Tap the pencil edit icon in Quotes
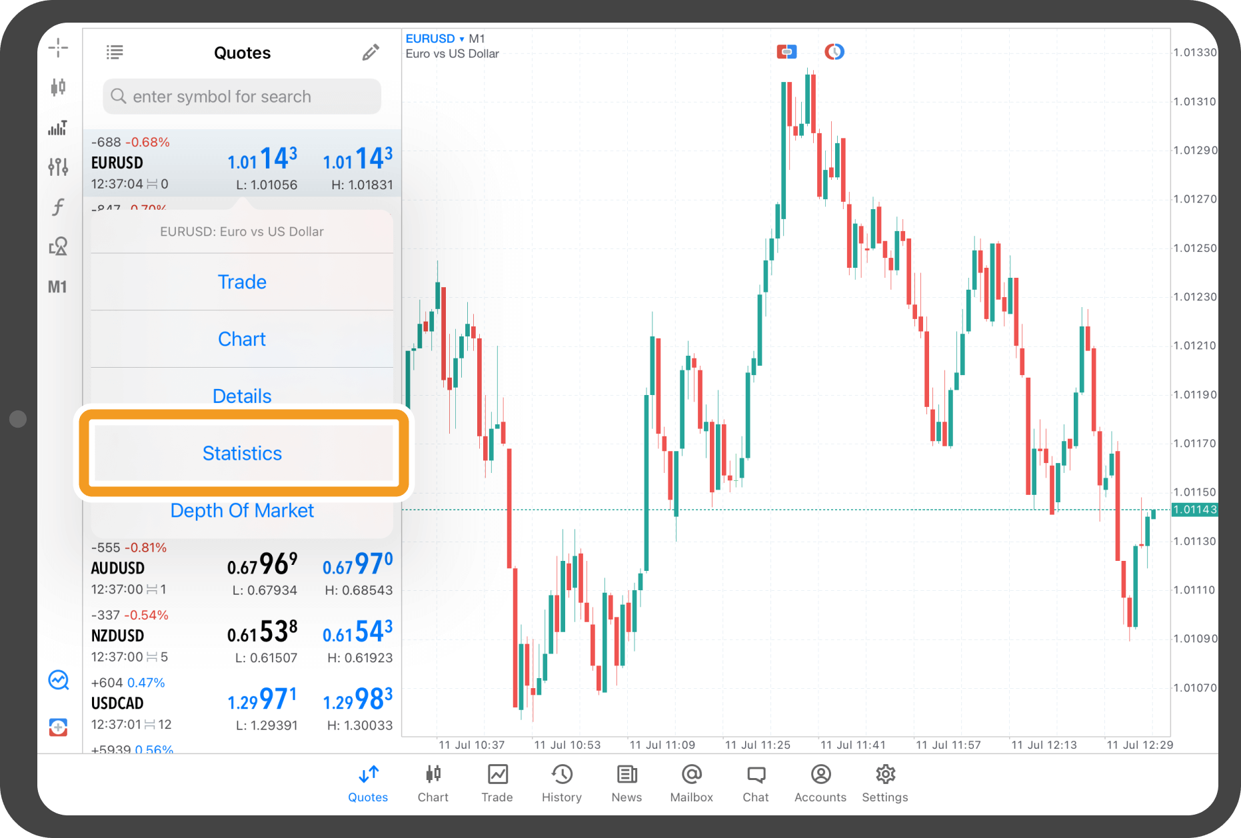This screenshot has height=838, width=1241. 371,53
